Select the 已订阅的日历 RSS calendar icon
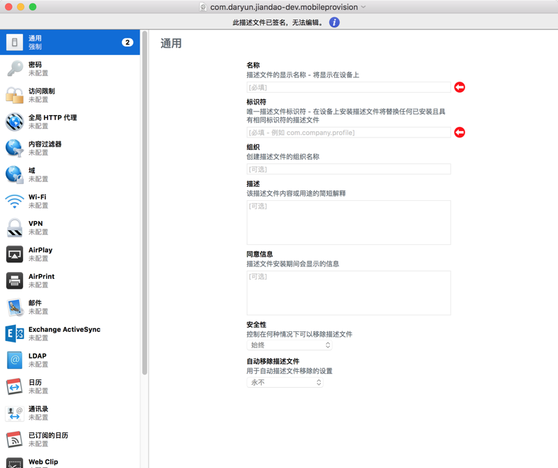Image resolution: width=558 pixels, height=468 pixels. (x=15, y=439)
